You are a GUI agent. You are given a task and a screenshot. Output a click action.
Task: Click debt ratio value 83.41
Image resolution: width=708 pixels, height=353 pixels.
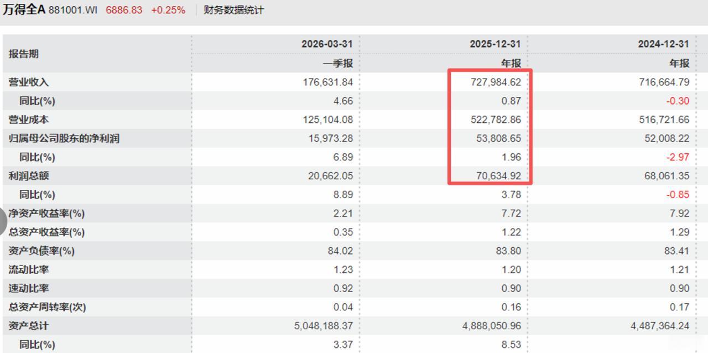677,251
